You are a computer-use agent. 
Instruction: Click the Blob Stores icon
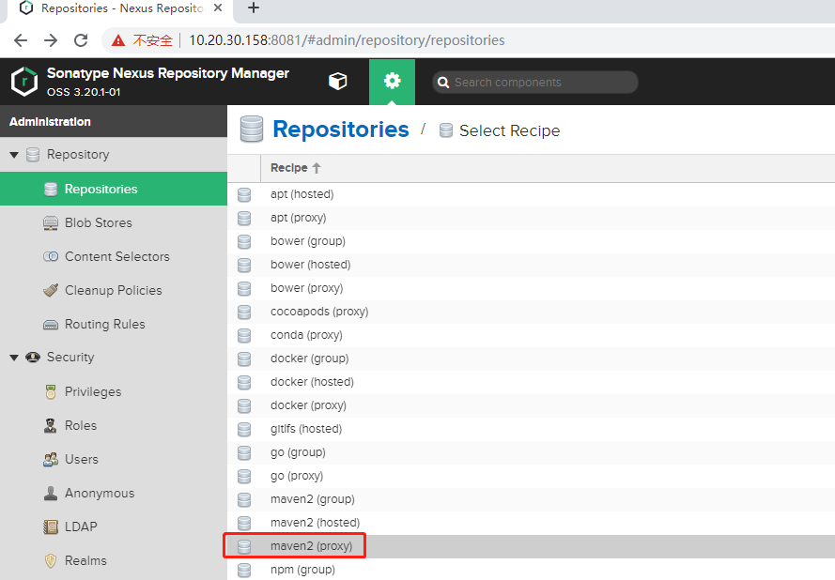point(51,223)
